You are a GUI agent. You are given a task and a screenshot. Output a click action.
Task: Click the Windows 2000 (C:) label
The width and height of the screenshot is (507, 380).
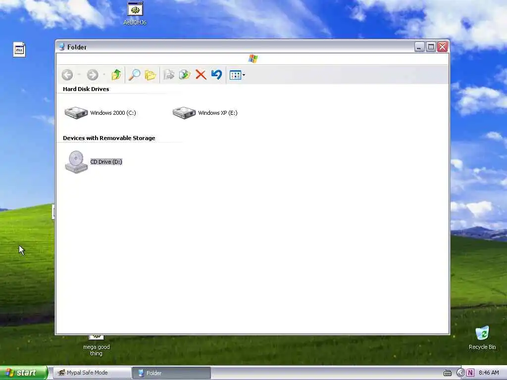coord(113,113)
